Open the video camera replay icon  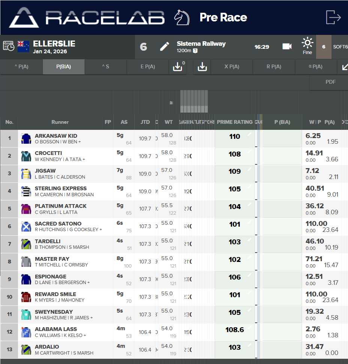click(x=287, y=47)
